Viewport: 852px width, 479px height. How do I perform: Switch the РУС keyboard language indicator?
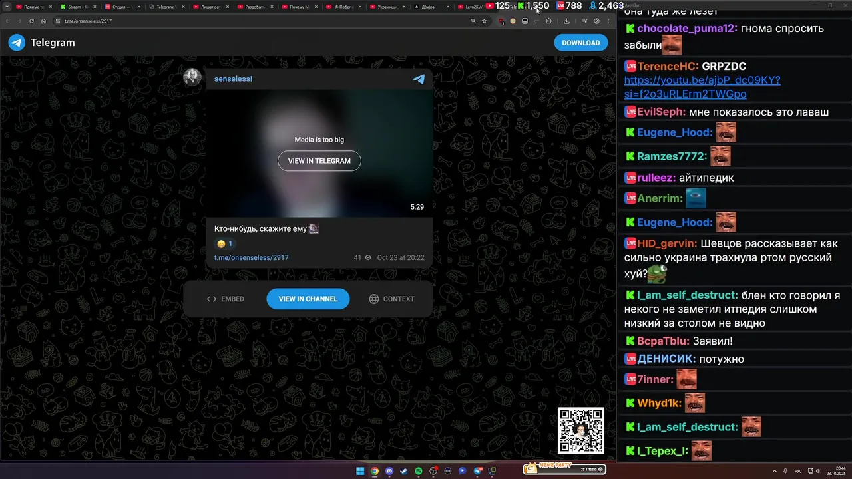click(798, 470)
